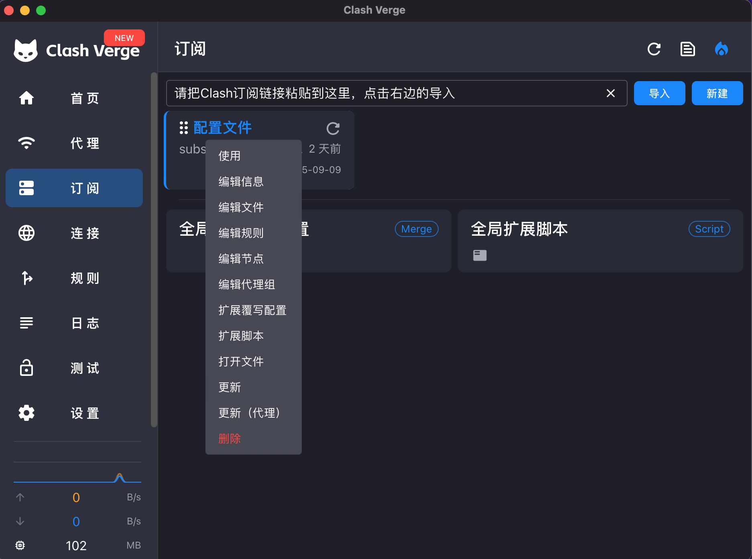
Task: Select 编辑规则 from the context menu
Action: 241,233
